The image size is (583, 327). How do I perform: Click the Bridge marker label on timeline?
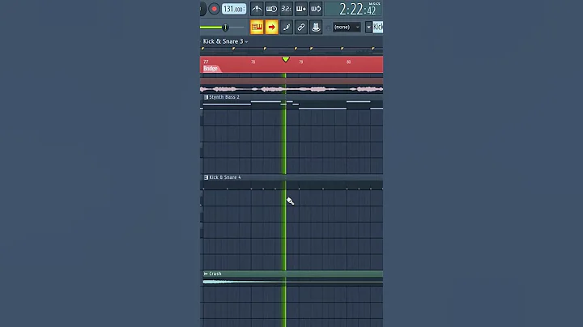coord(211,68)
